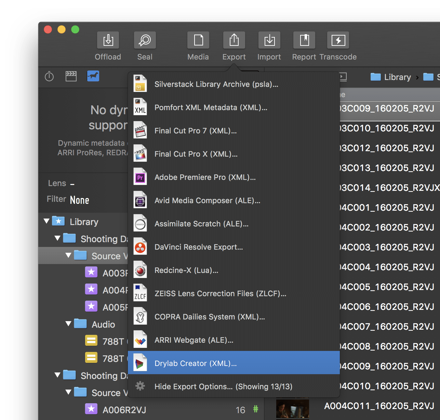The image size is (440, 420).
Task: Switch to the clapperboard panel tab
Action: click(x=71, y=76)
